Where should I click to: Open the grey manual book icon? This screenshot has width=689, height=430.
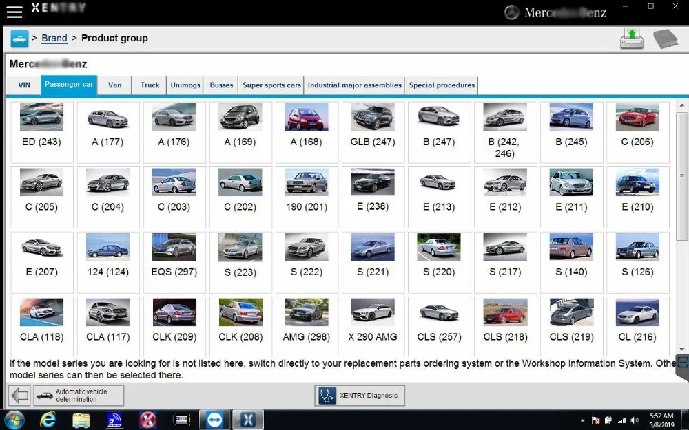pyautogui.click(x=666, y=39)
